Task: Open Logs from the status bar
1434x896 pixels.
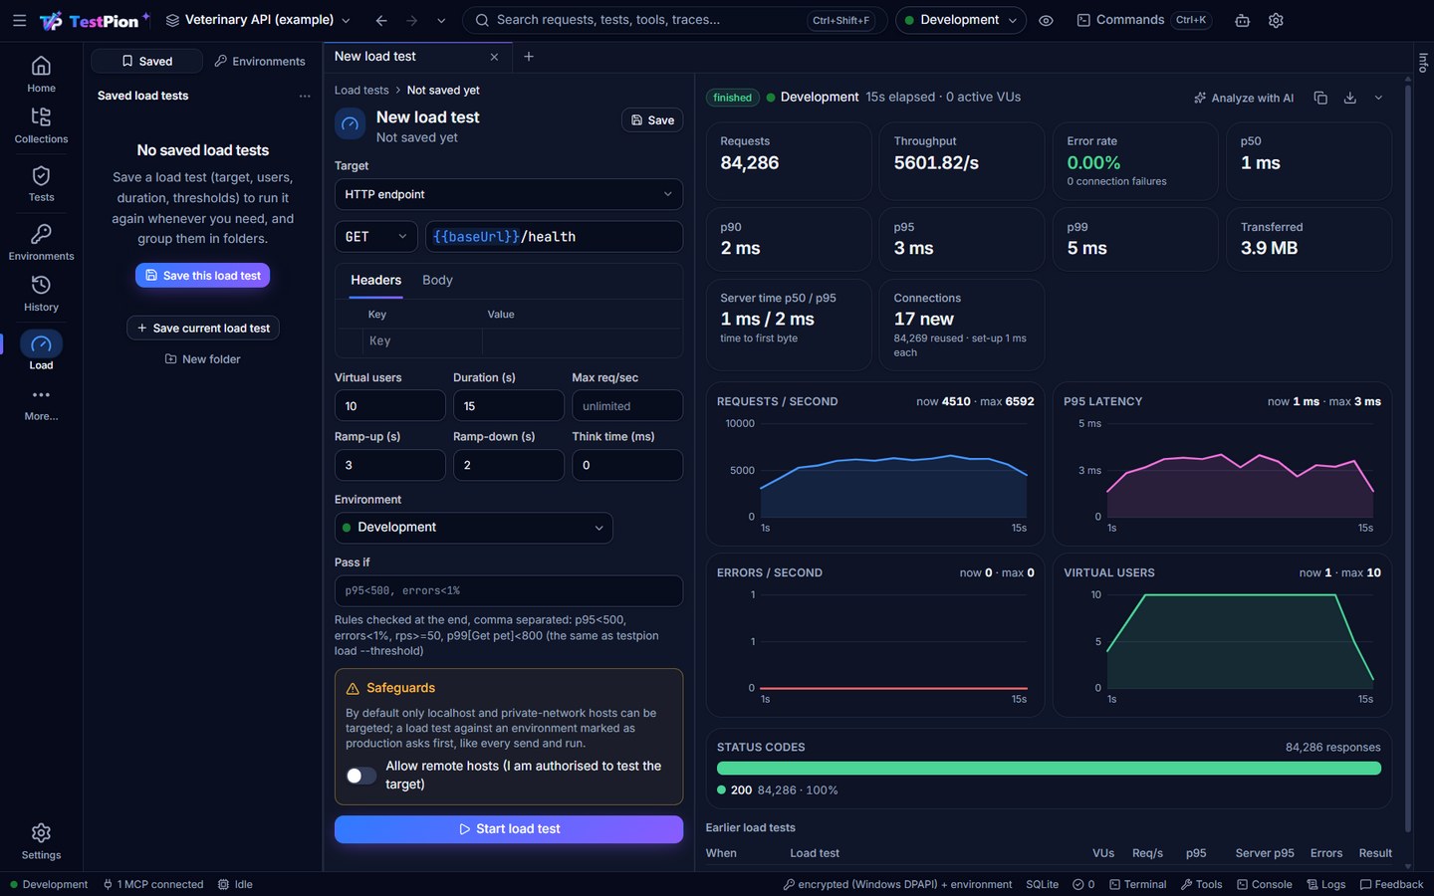Action: click(x=1325, y=884)
